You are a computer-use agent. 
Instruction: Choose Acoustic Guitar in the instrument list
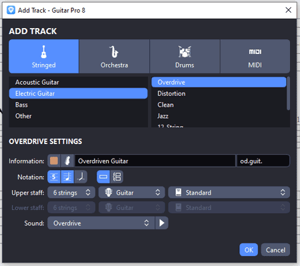tap(78, 82)
